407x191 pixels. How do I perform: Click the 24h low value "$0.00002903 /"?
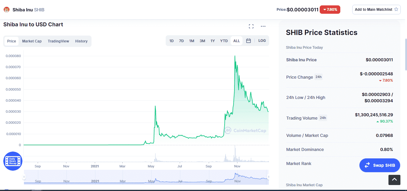tap(377, 94)
